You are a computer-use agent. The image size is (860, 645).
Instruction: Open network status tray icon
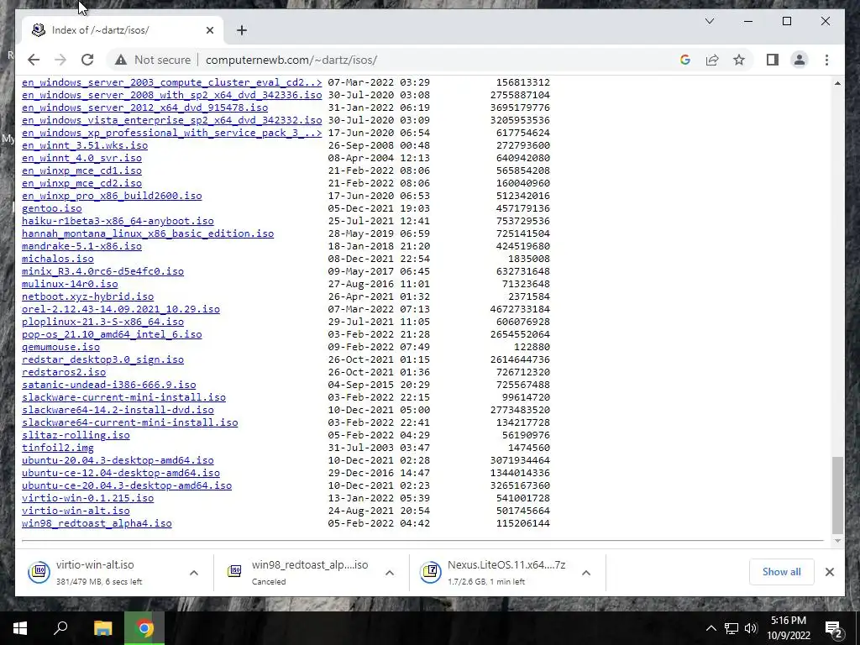tap(732, 628)
